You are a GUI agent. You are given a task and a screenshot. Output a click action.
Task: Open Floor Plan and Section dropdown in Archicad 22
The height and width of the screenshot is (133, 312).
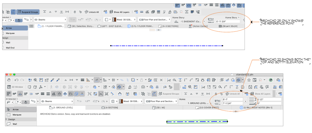(x=161, y=101)
